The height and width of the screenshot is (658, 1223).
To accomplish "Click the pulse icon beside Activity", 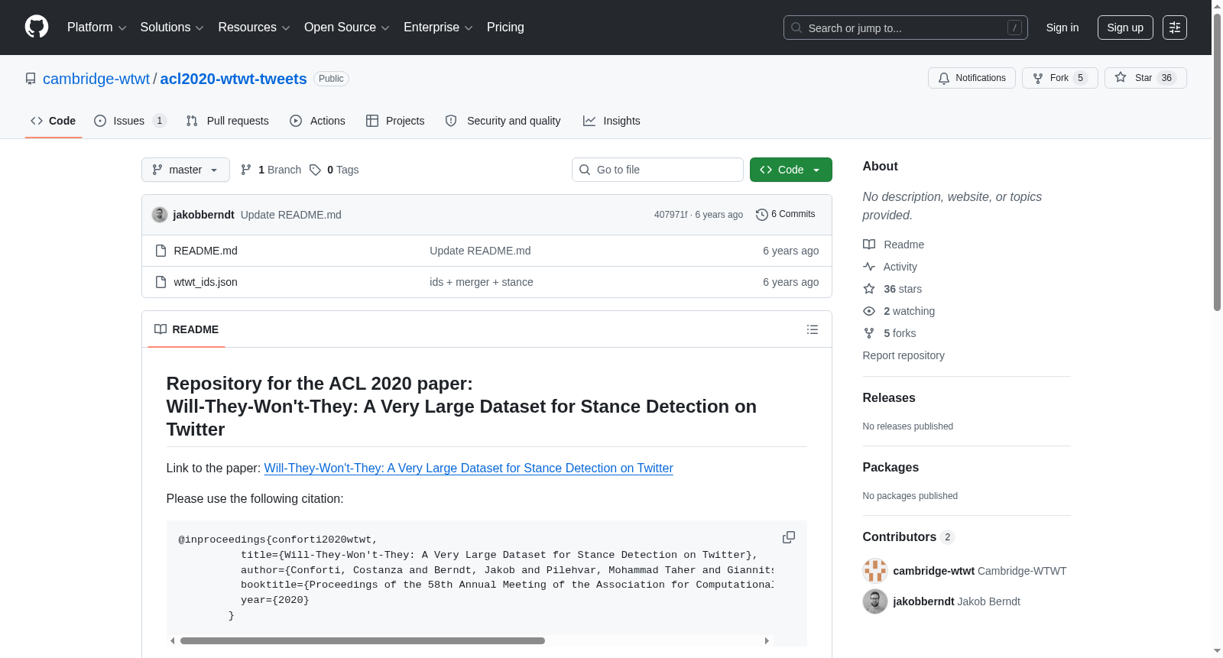I will tap(869, 267).
